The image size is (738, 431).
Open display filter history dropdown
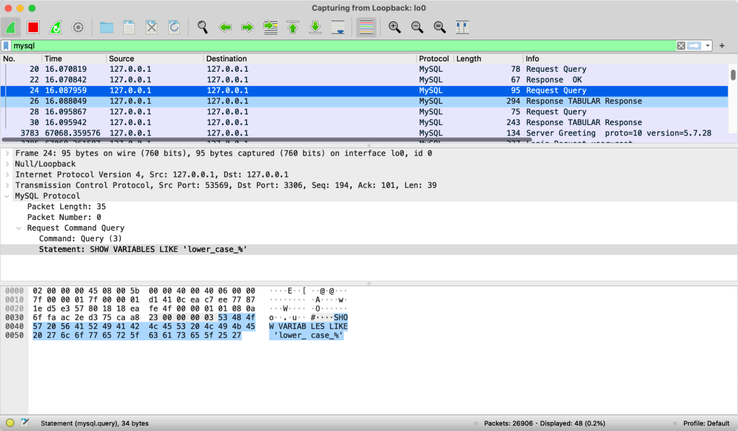coord(707,46)
